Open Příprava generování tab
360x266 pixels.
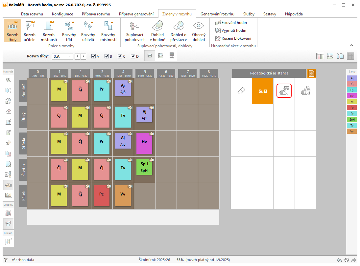[136, 14]
